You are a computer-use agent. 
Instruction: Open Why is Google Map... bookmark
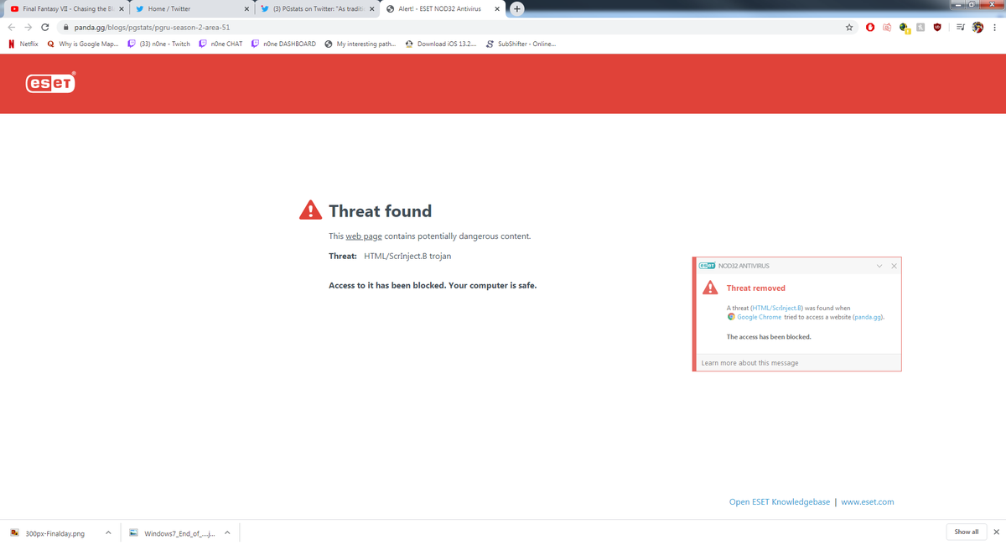tap(83, 44)
